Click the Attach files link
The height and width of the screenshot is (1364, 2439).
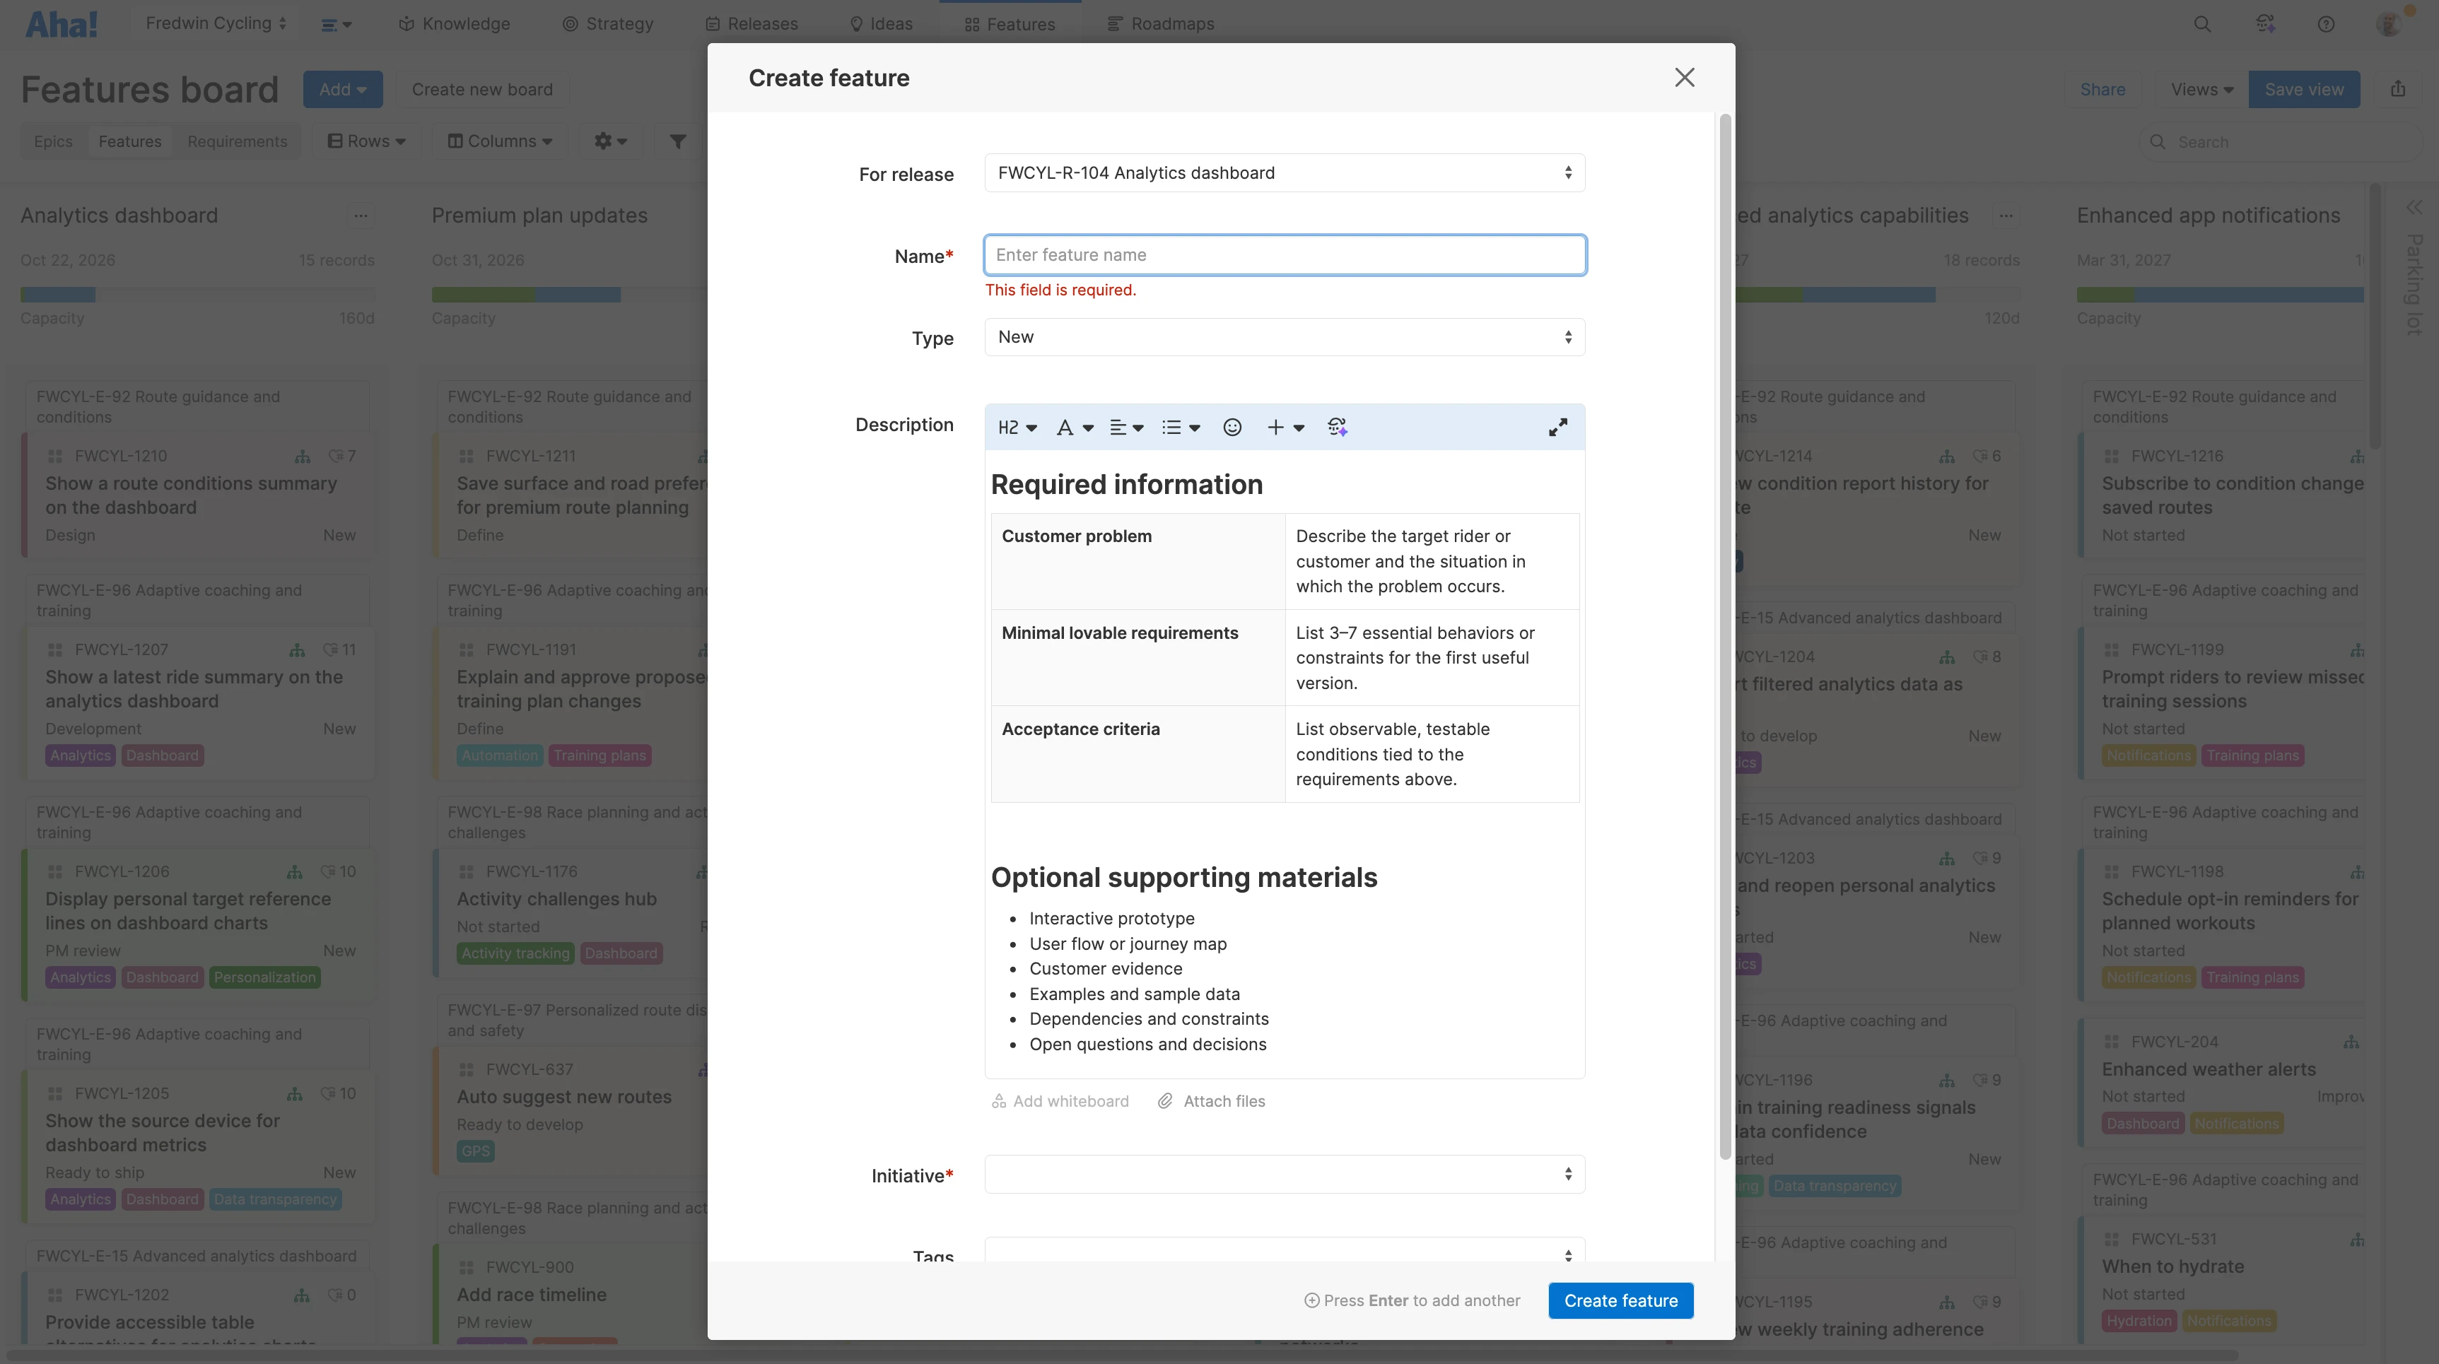(x=1212, y=1102)
